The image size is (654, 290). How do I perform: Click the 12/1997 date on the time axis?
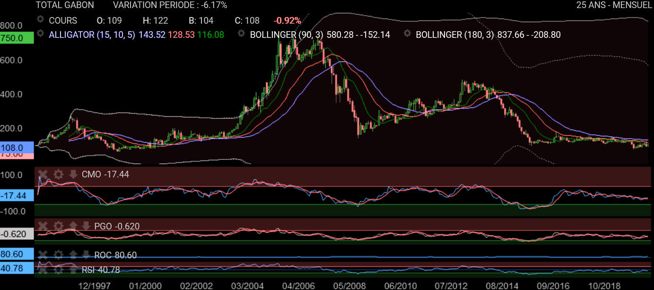click(95, 285)
